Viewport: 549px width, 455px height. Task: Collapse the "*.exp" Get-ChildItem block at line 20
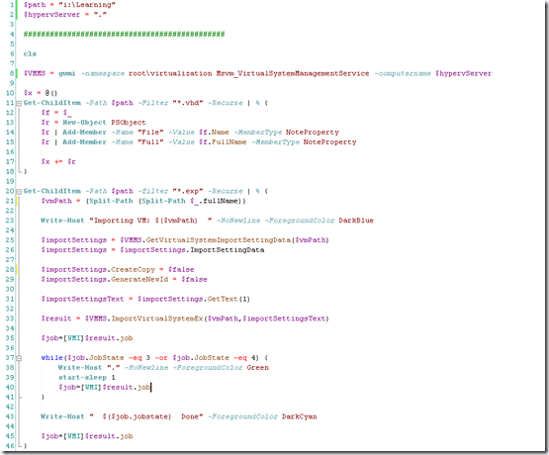(x=19, y=192)
